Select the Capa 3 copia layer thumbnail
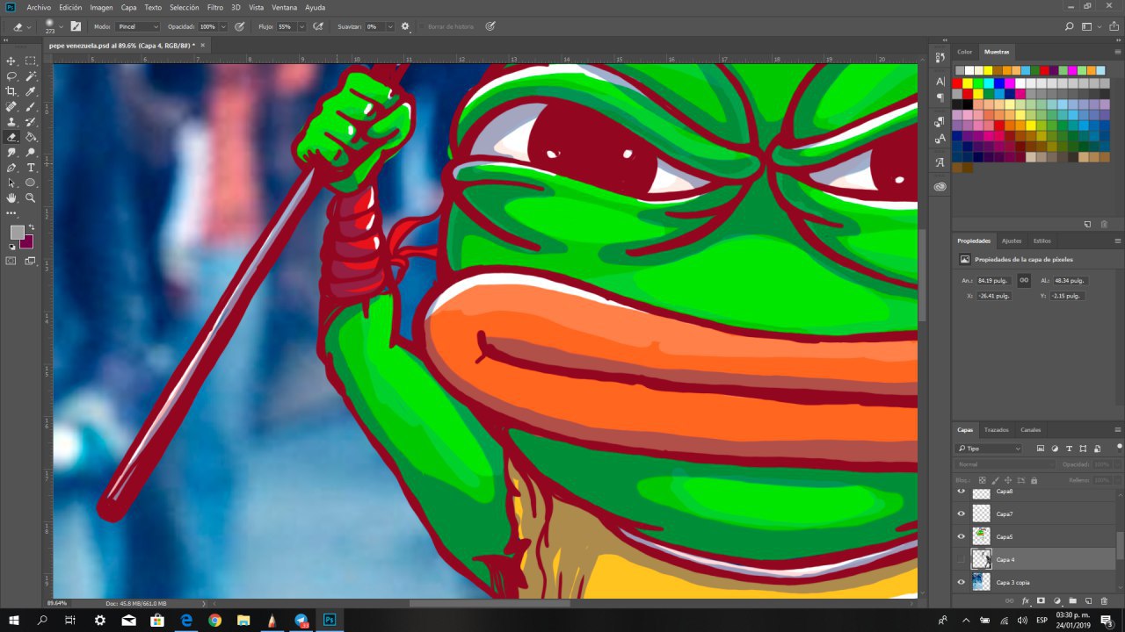The height and width of the screenshot is (632, 1125). pyautogui.click(x=982, y=582)
